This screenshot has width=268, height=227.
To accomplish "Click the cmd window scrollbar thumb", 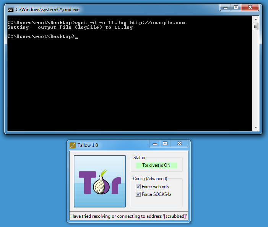I will [255, 26].
